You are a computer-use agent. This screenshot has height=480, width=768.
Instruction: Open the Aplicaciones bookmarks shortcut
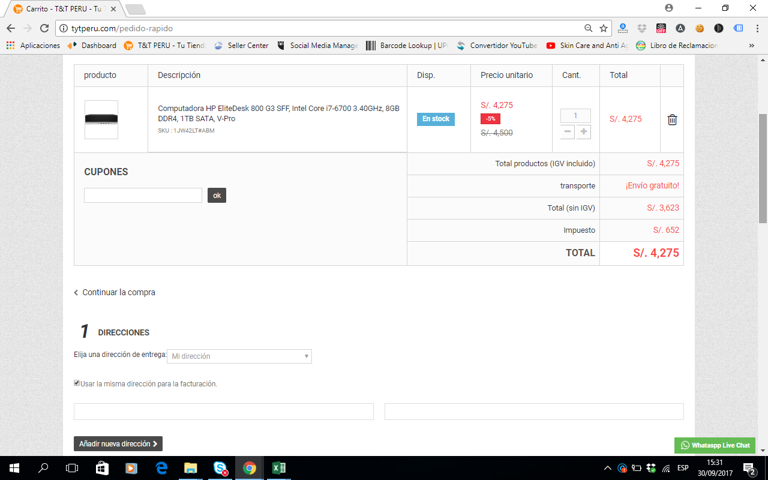click(33, 46)
